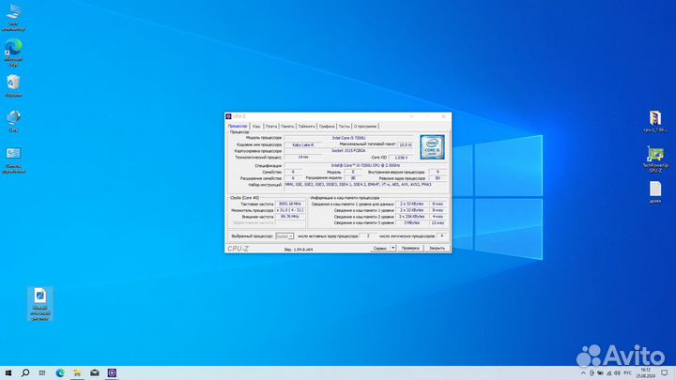
Task: Open the Socket processor selection dropdown
Action: click(284, 236)
